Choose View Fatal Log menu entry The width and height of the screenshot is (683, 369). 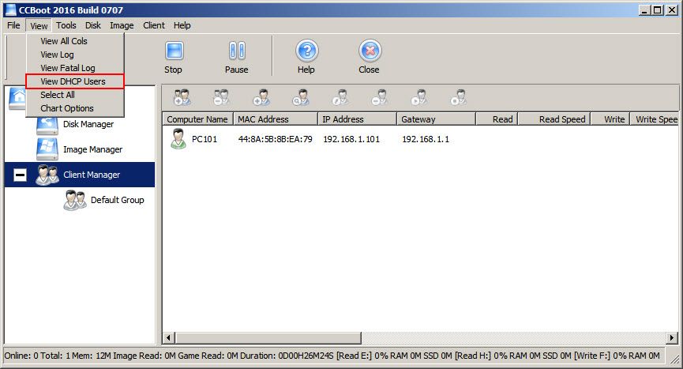[75, 68]
